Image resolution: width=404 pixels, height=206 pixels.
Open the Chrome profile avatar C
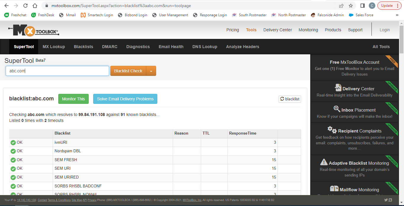pyautogui.click(x=372, y=6)
